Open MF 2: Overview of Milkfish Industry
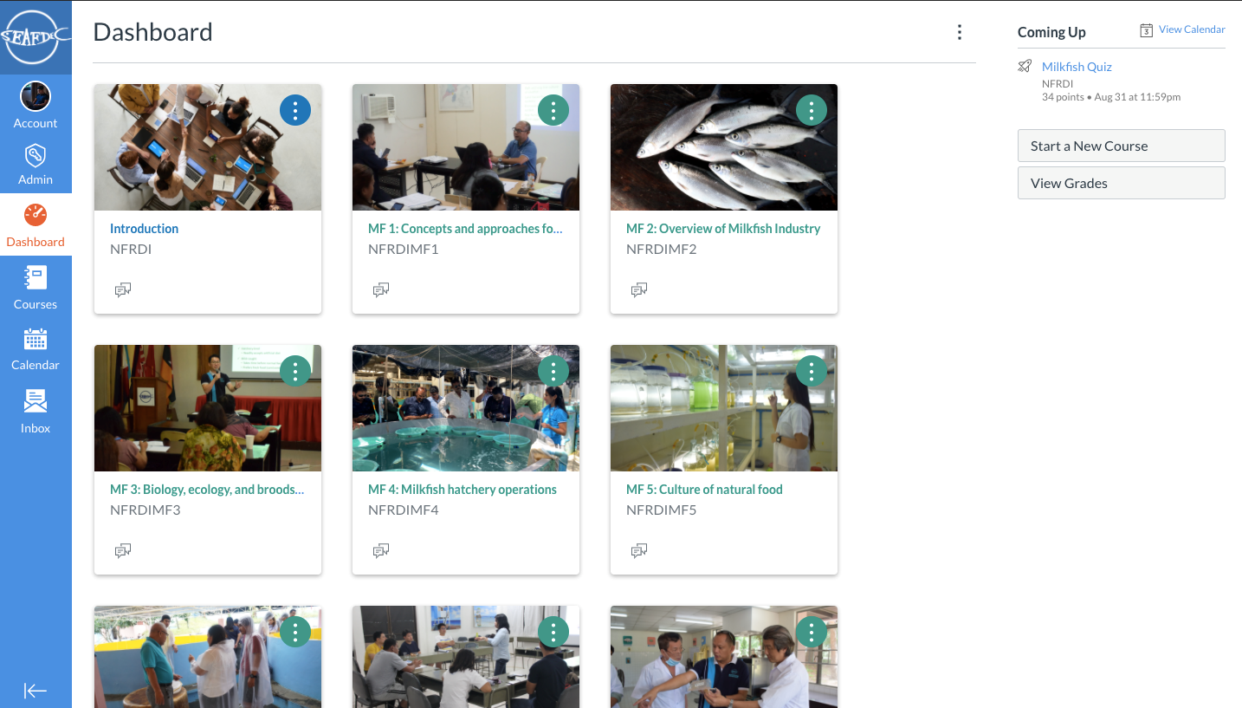Viewport: 1242px width, 708px height. point(723,229)
